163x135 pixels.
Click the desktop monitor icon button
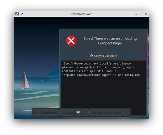(x=78, y=112)
